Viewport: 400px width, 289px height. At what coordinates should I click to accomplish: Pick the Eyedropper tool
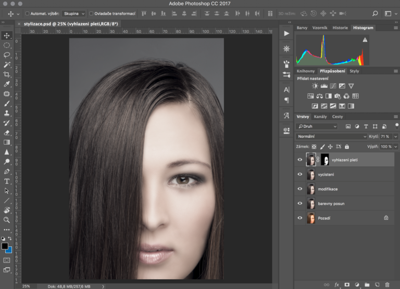pos(7,84)
